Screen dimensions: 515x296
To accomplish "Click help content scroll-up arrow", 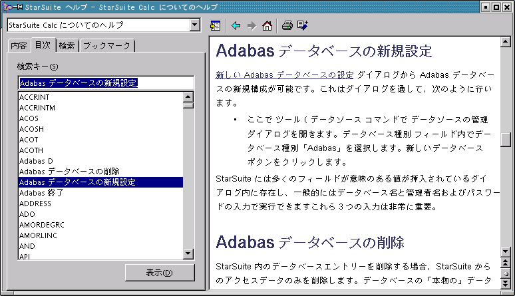I will [x=505, y=42].
